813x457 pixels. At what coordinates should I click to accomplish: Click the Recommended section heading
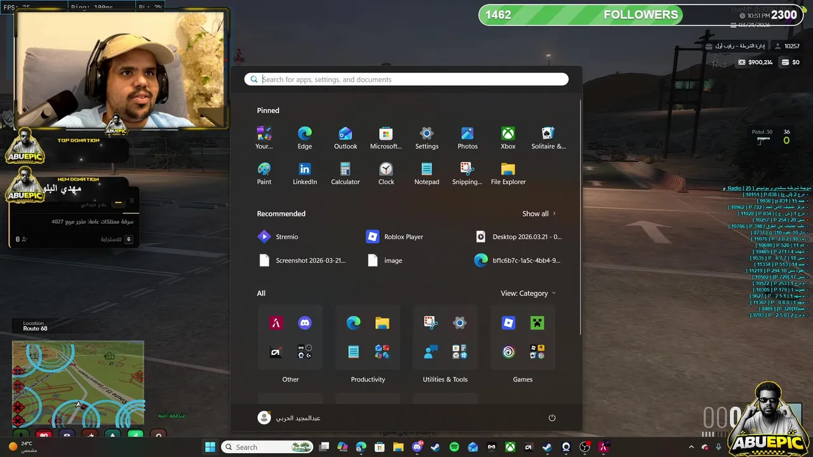point(281,214)
